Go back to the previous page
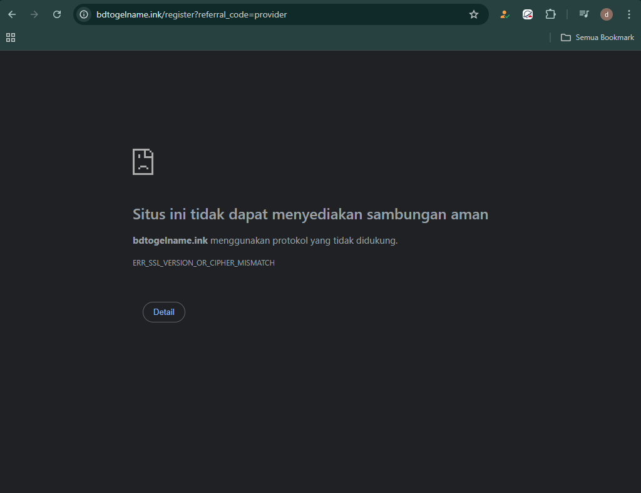641x493 pixels. [12, 15]
